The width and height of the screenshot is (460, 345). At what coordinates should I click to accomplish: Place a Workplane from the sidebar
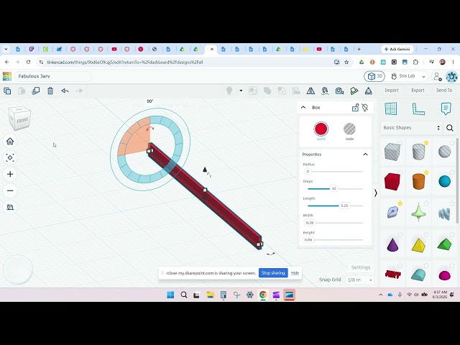pyautogui.click(x=391, y=109)
